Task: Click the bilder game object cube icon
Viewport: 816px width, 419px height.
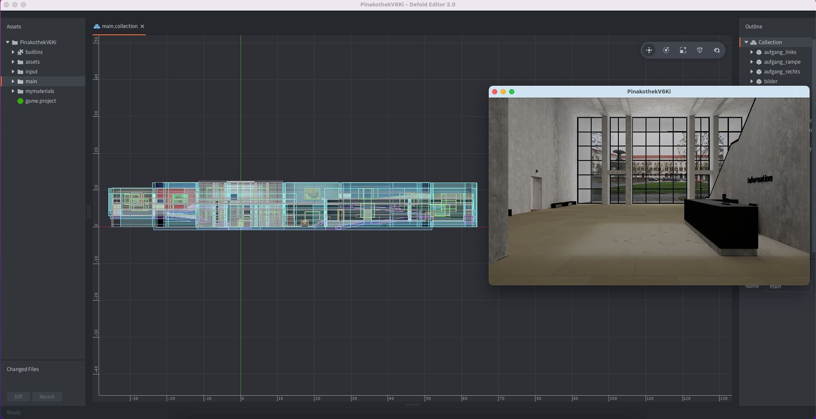Action: [x=759, y=82]
